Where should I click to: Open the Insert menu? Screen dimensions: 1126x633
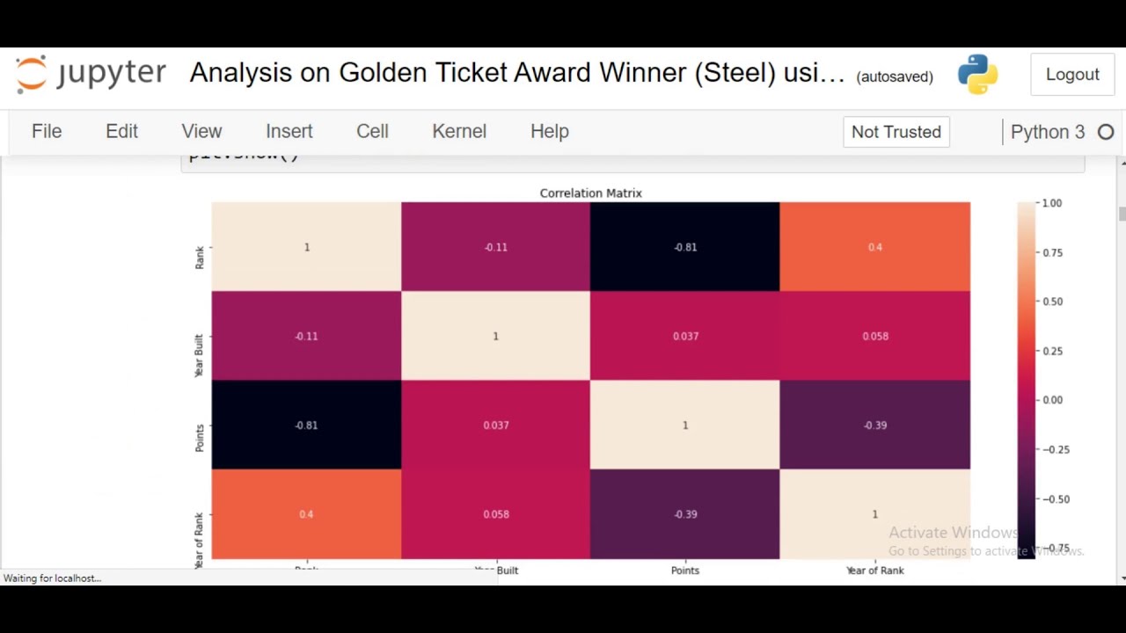coord(289,131)
